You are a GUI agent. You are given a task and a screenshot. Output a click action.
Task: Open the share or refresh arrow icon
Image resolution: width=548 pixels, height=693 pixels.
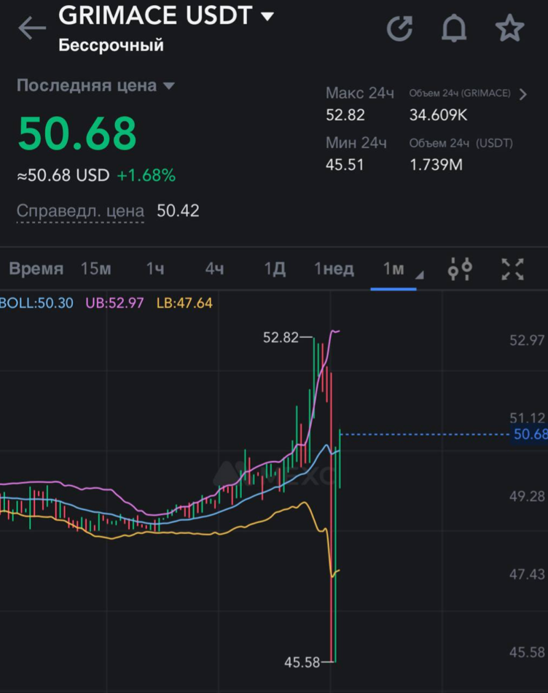[399, 28]
